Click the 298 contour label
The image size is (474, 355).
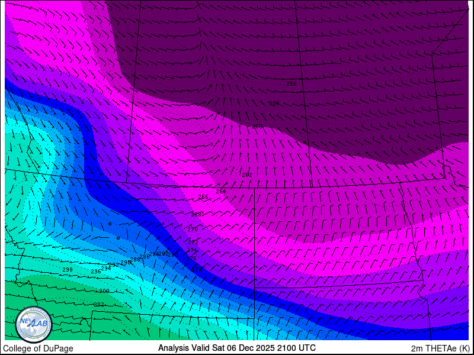(x=68, y=270)
